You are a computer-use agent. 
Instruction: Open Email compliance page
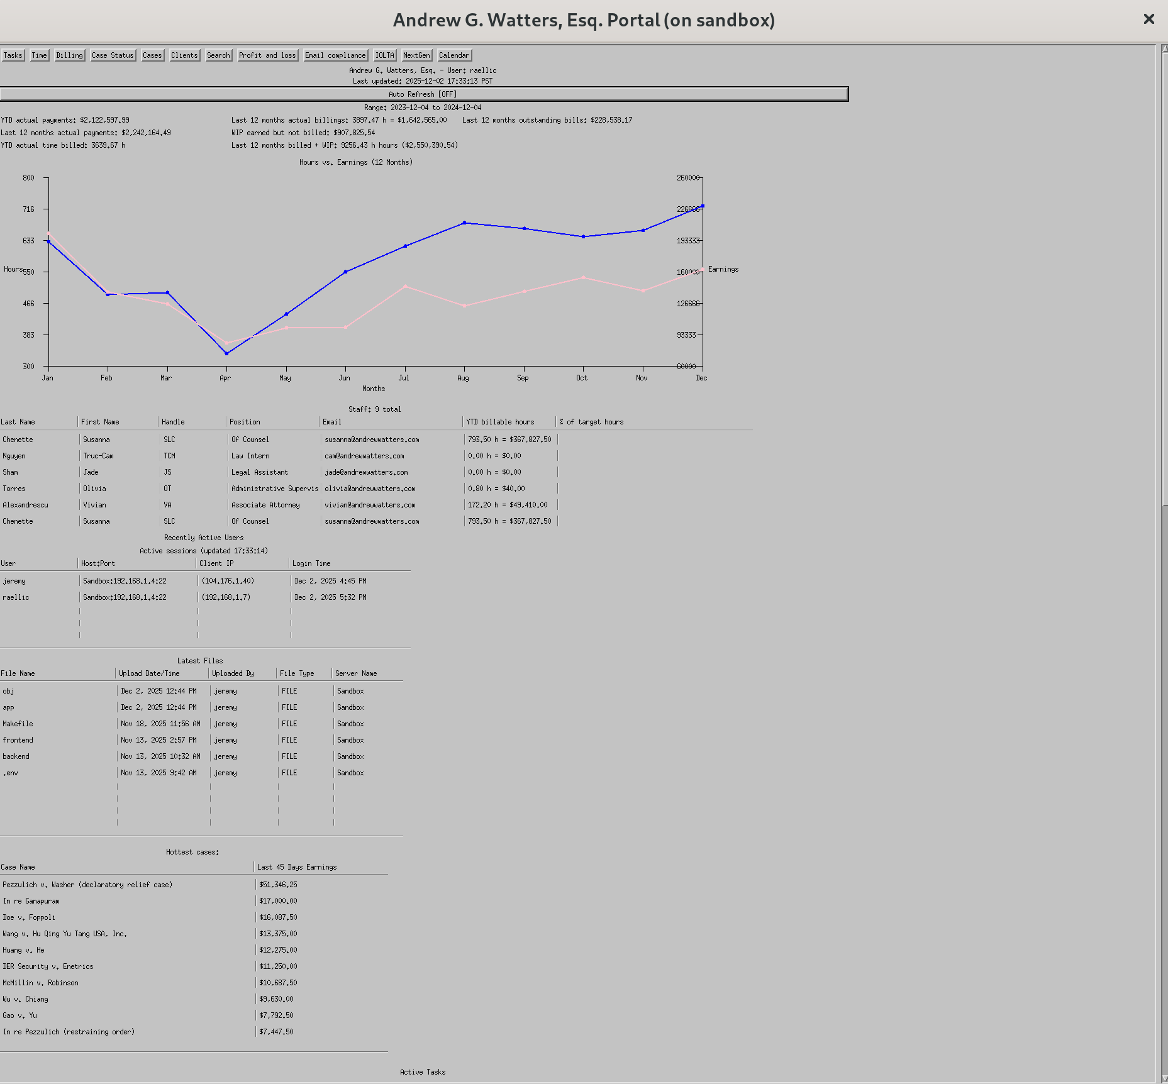click(335, 55)
